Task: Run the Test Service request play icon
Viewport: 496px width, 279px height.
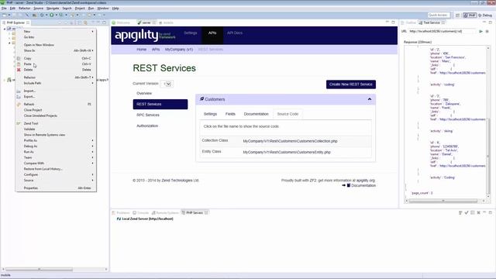Action: pos(480,31)
